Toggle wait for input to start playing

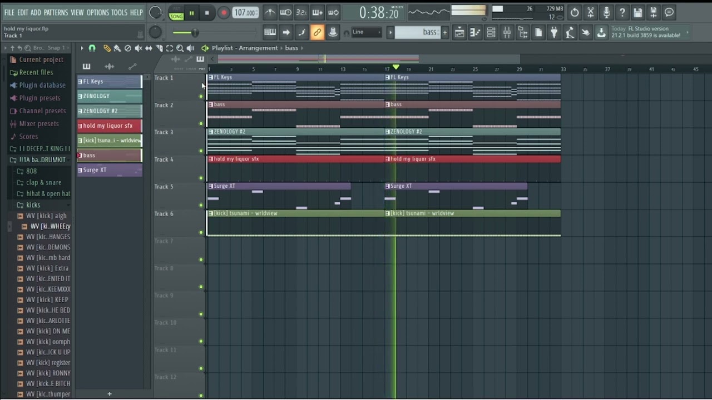[x=285, y=12]
